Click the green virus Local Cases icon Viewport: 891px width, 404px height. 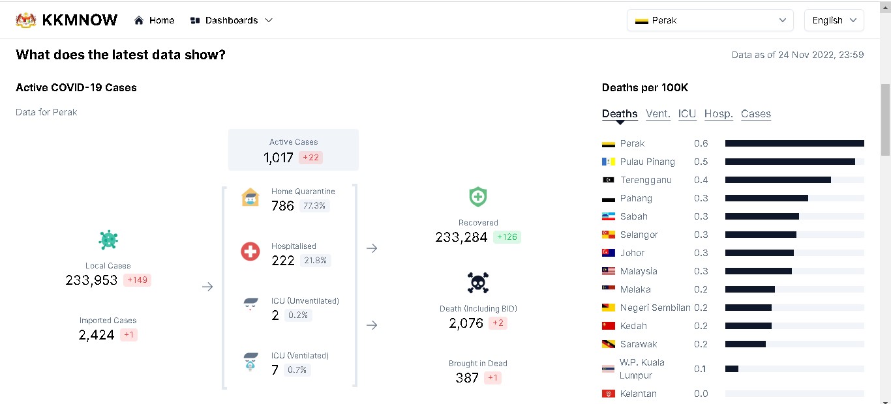108,240
